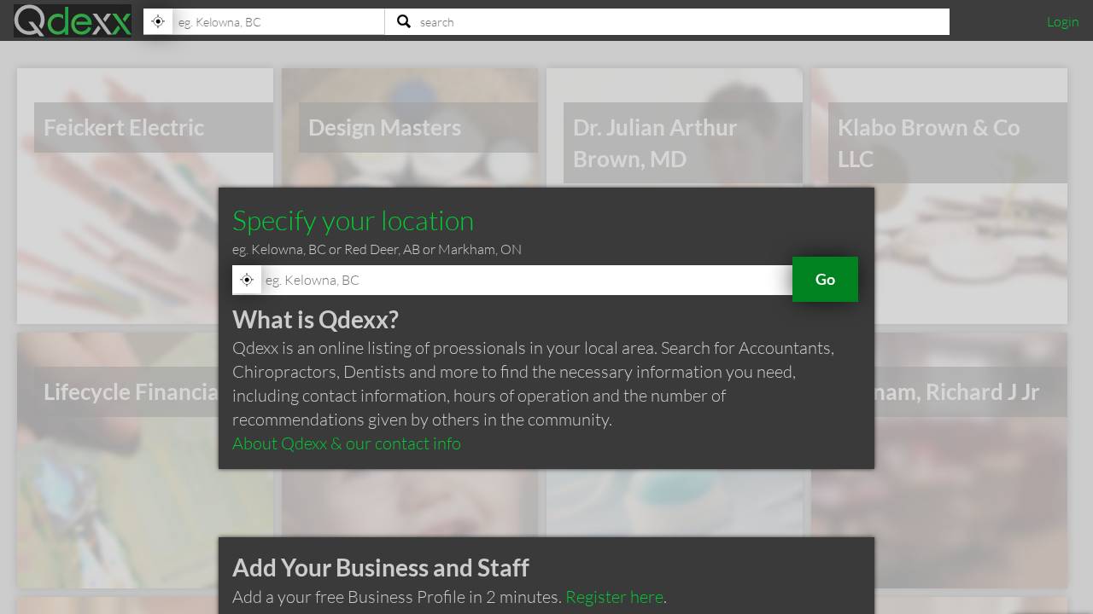Click the Add Your Business and Staff heading

380,567
